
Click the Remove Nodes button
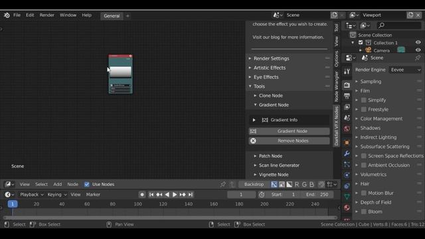point(290,141)
